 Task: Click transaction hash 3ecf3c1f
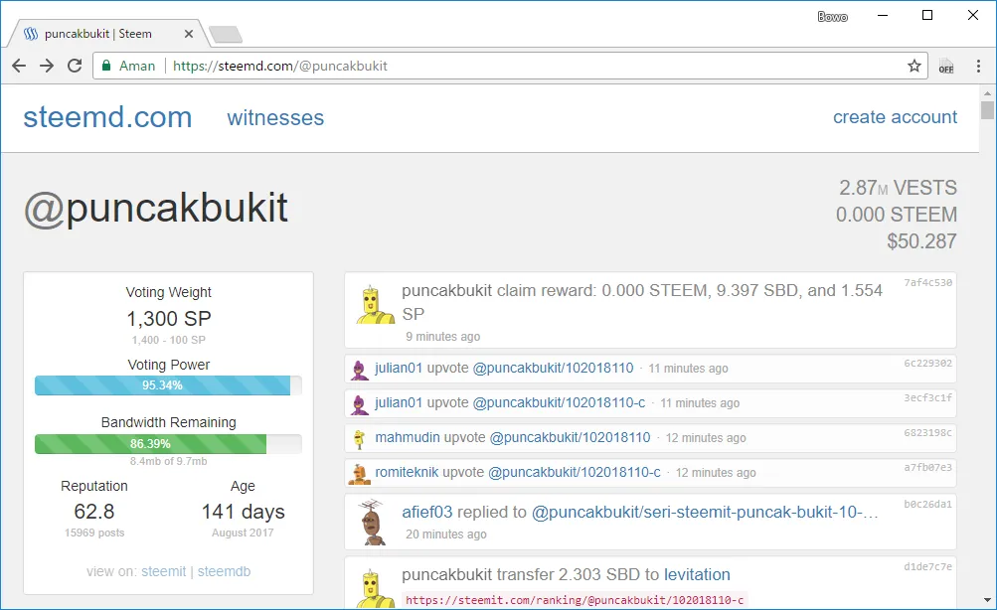pyautogui.click(x=927, y=397)
